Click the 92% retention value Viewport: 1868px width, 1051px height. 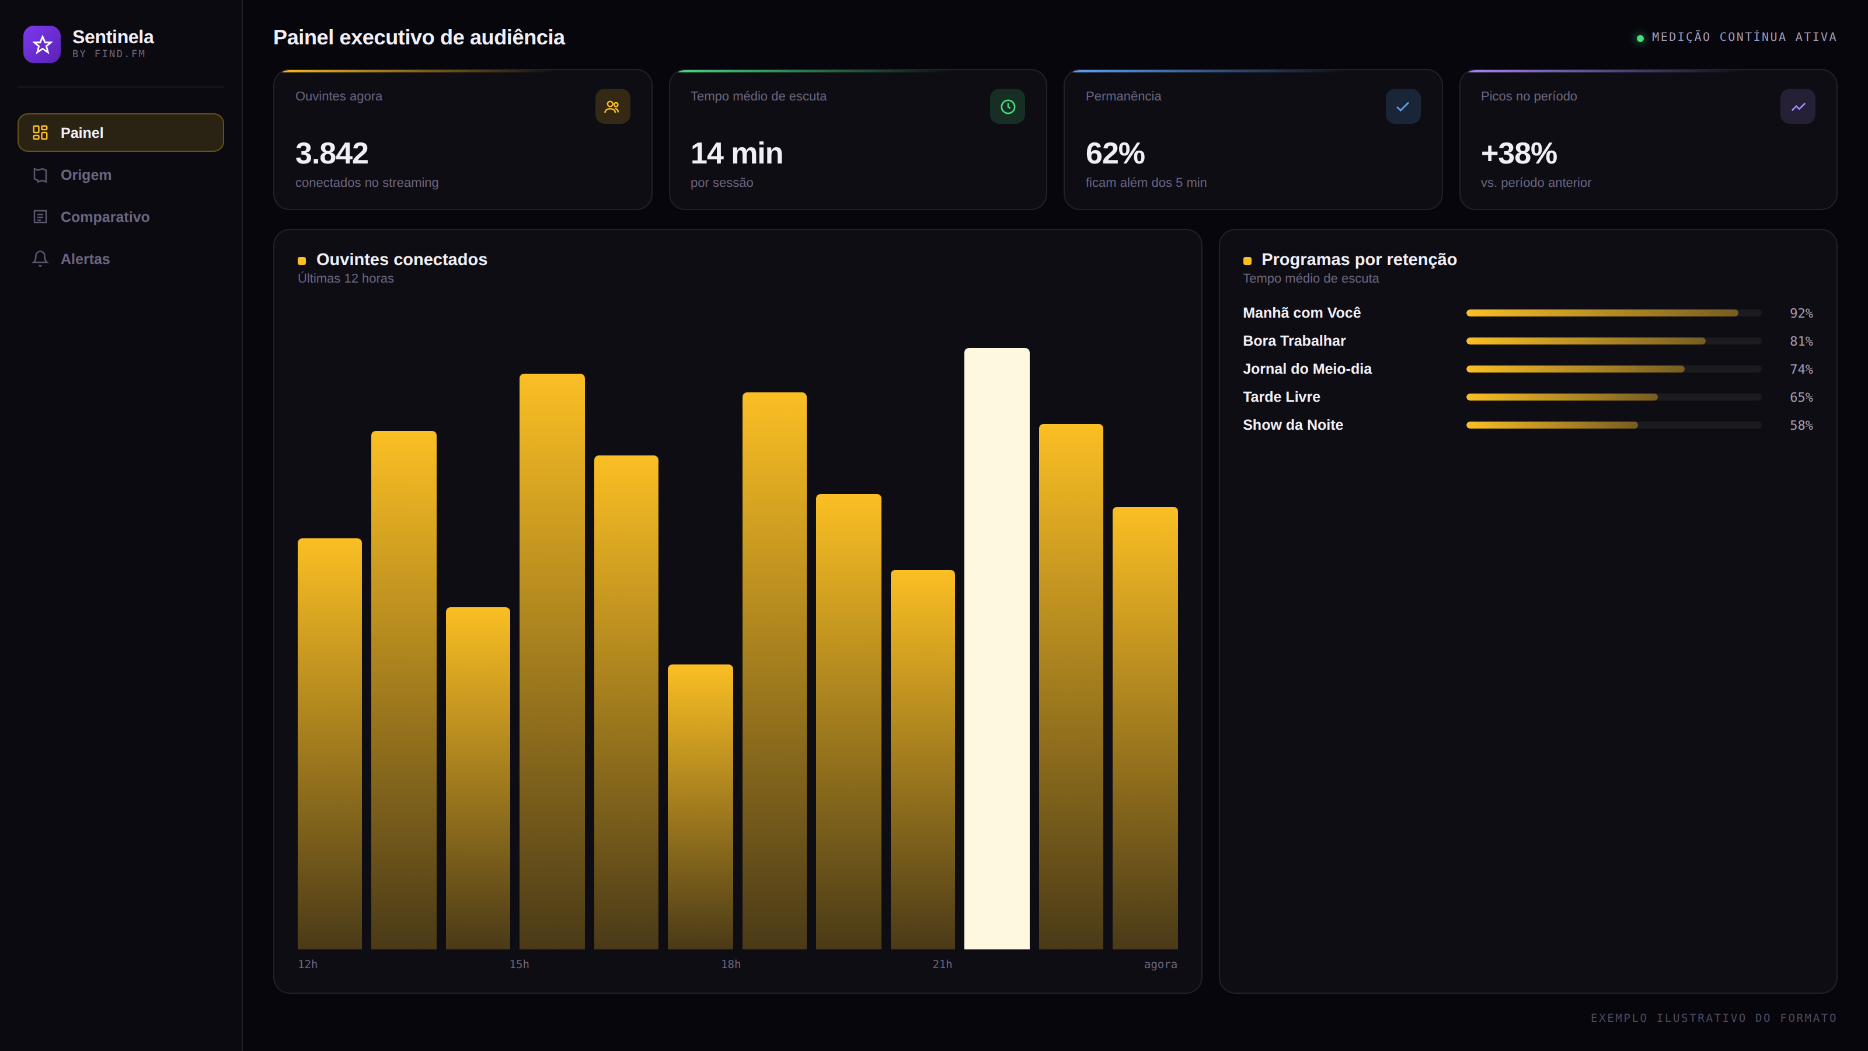point(1801,314)
